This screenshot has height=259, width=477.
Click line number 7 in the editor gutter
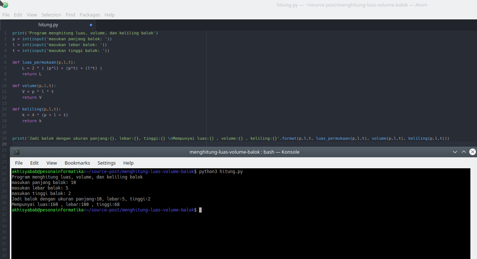[5, 68]
